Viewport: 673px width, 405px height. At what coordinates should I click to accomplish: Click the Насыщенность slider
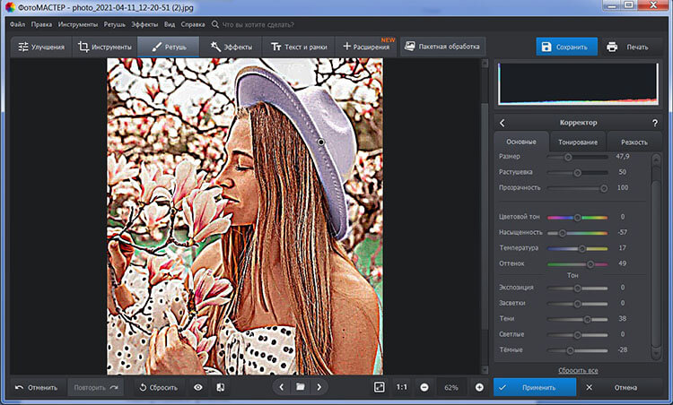pyautogui.click(x=577, y=232)
